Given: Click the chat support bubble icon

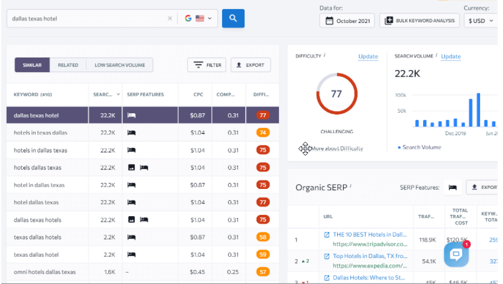Looking at the screenshot, I should 456,256.
